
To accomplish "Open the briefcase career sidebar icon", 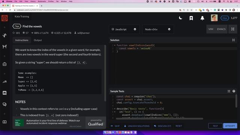I will pyautogui.click(x=4, y=64).
